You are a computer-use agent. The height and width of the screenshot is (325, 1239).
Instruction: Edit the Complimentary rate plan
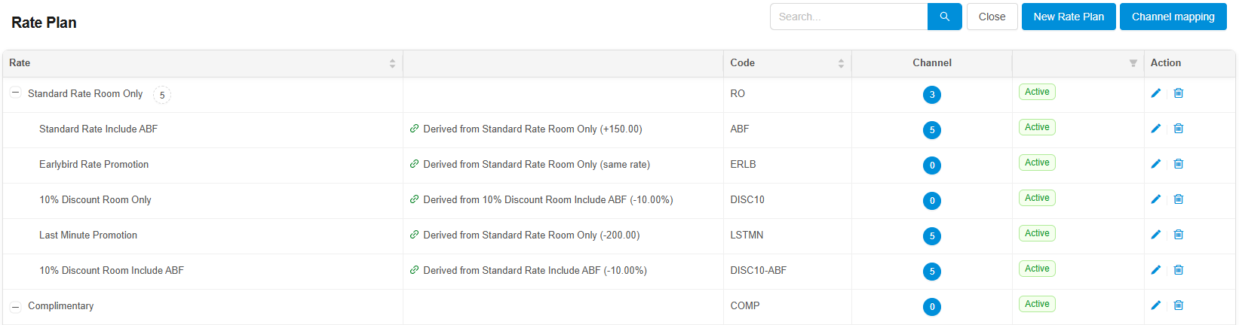click(x=1155, y=305)
